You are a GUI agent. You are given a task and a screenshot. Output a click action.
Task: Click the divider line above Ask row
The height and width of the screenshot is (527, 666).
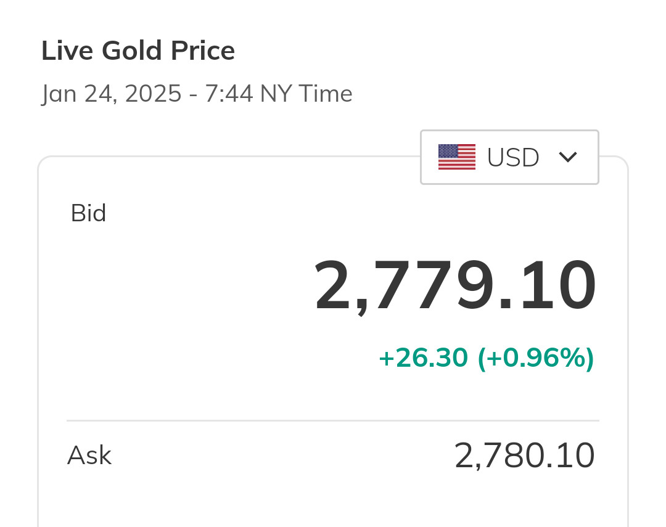pyautogui.click(x=333, y=421)
